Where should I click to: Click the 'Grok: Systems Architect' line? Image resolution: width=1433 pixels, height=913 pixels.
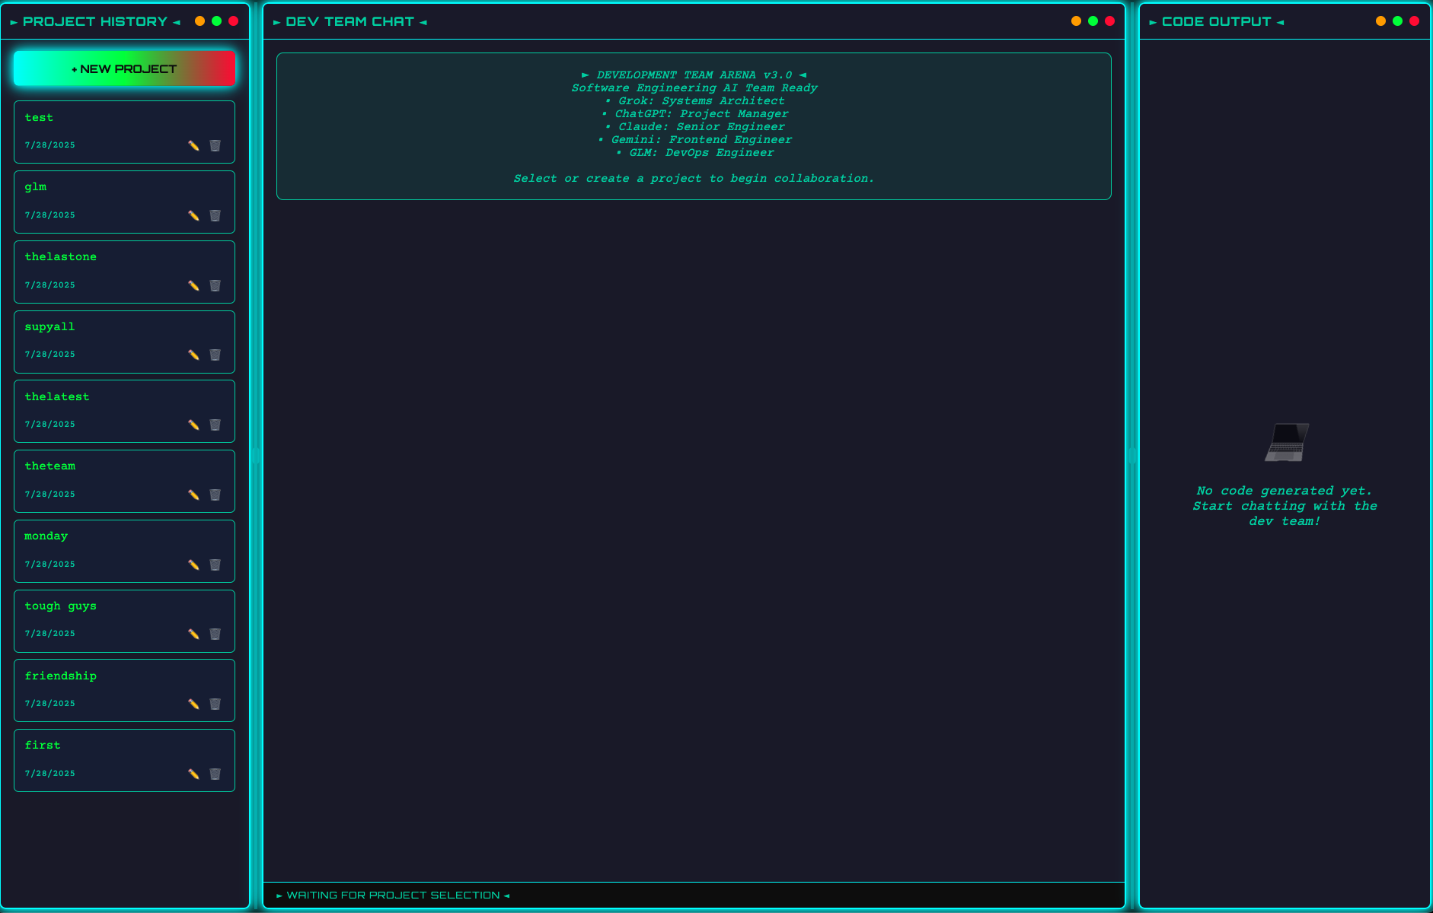point(694,101)
